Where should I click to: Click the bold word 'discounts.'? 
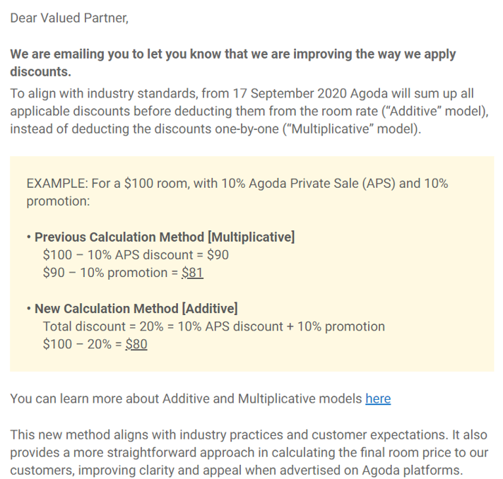pyautogui.click(x=40, y=71)
